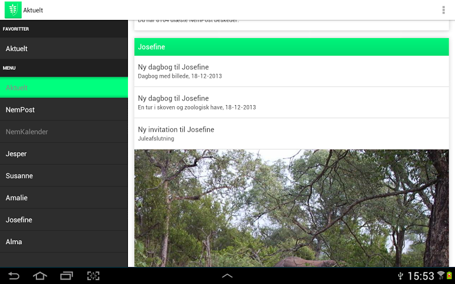Tap the green app logo icon
The width and height of the screenshot is (455, 284).
tap(13, 10)
